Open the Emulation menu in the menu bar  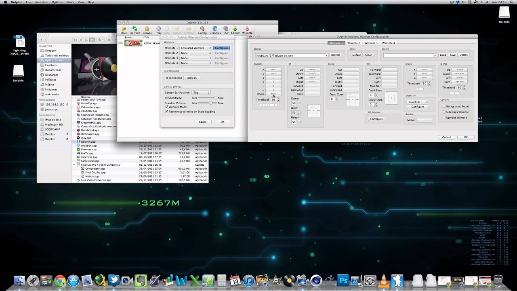tap(41, 2)
